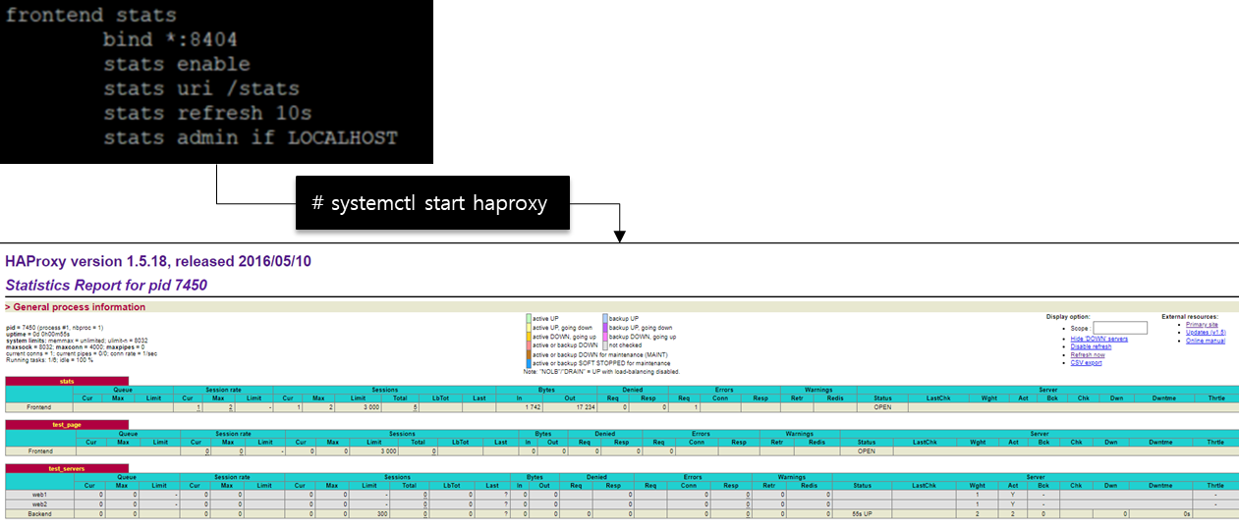Viewport: 1239px width, 529px height.
Task: Focus the Scope input field
Action: pos(1120,328)
